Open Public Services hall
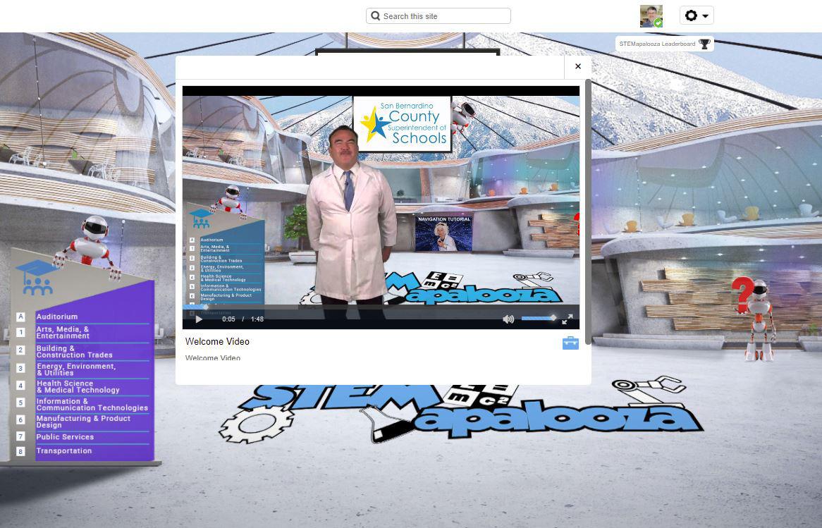This screenshot has height=528, width=822. [65, 437]
